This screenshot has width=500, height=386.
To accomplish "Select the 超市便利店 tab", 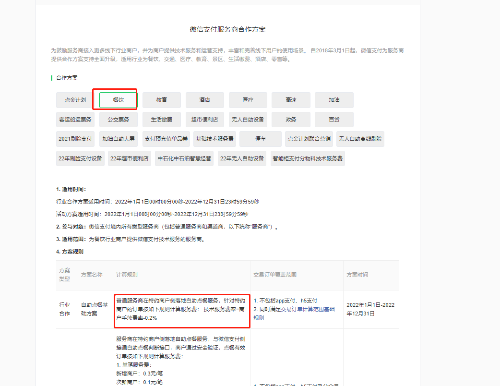I will [205, 120].
